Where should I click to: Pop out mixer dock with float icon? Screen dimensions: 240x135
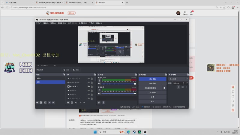tap(136, 74)
